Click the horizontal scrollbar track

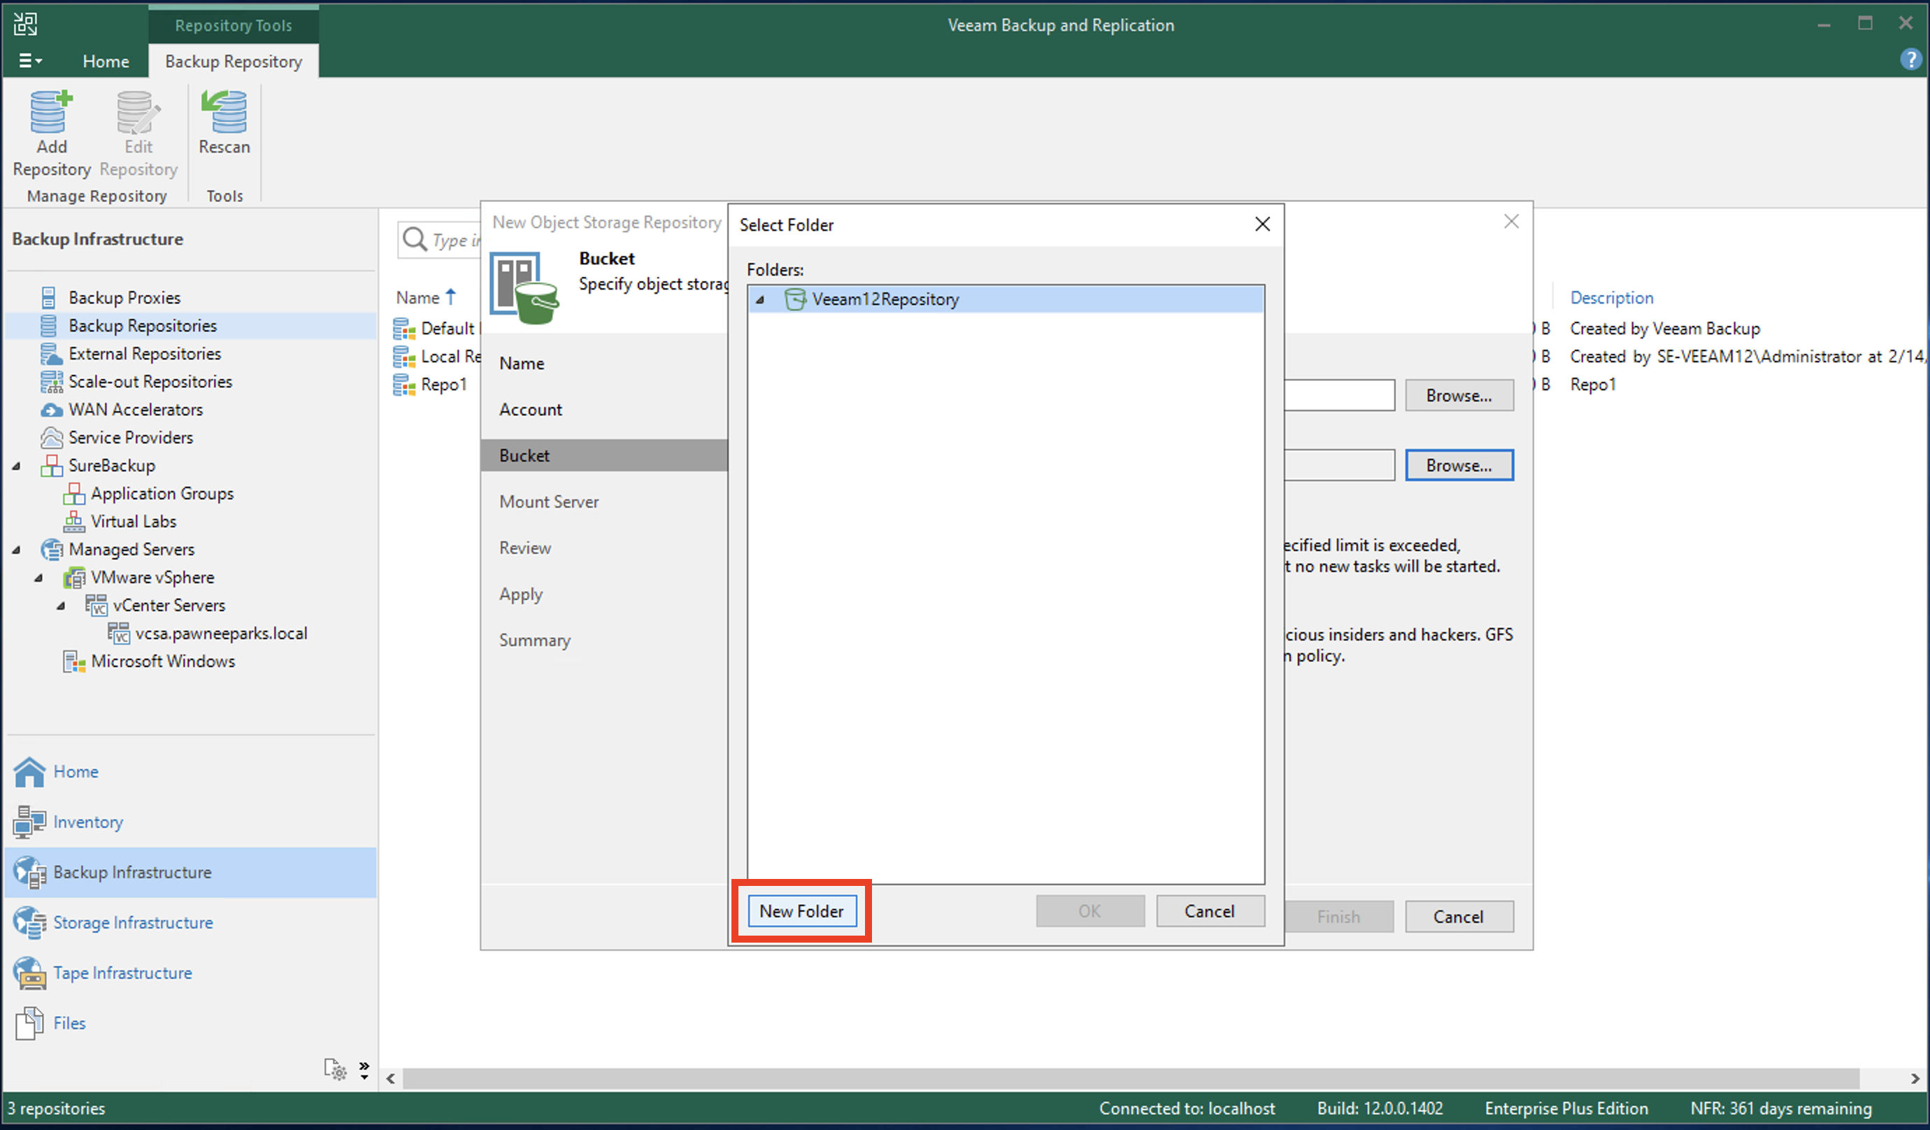(1131, 1079)
